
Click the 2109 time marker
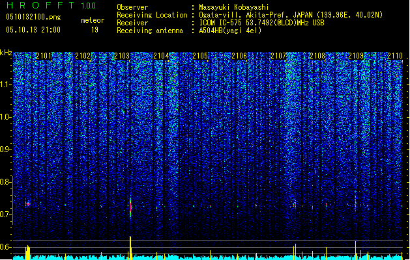pos(356,56)
